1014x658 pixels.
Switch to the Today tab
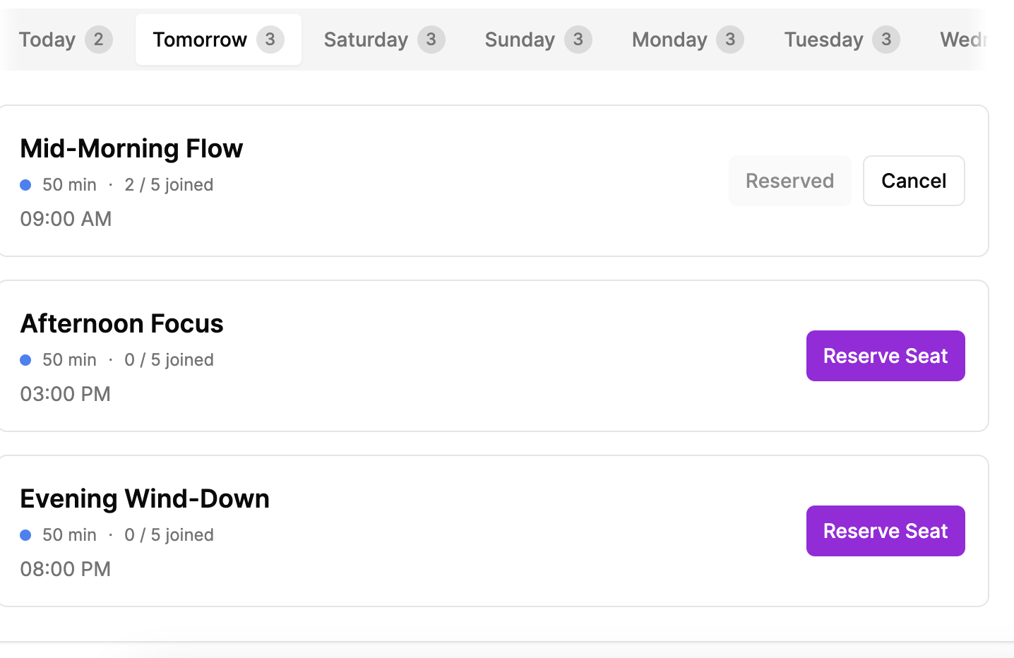coord(66,40)
